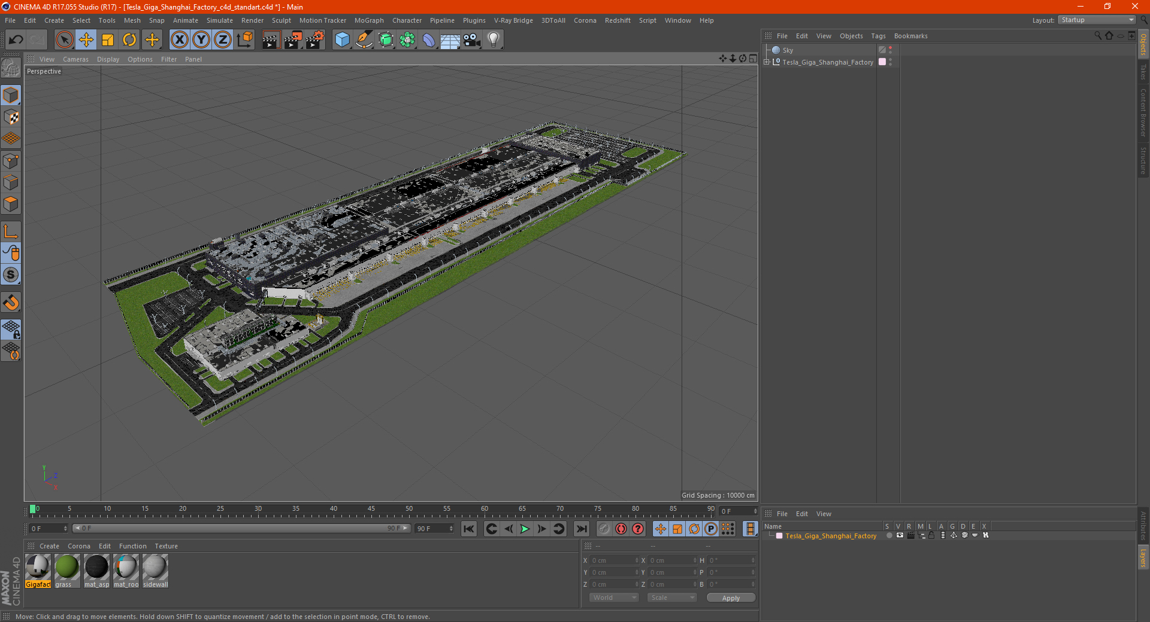Open the MoGraph menu

[x=369, y=20]
